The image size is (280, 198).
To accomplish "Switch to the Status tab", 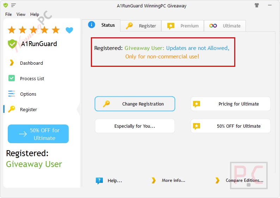I will [101, 25].
